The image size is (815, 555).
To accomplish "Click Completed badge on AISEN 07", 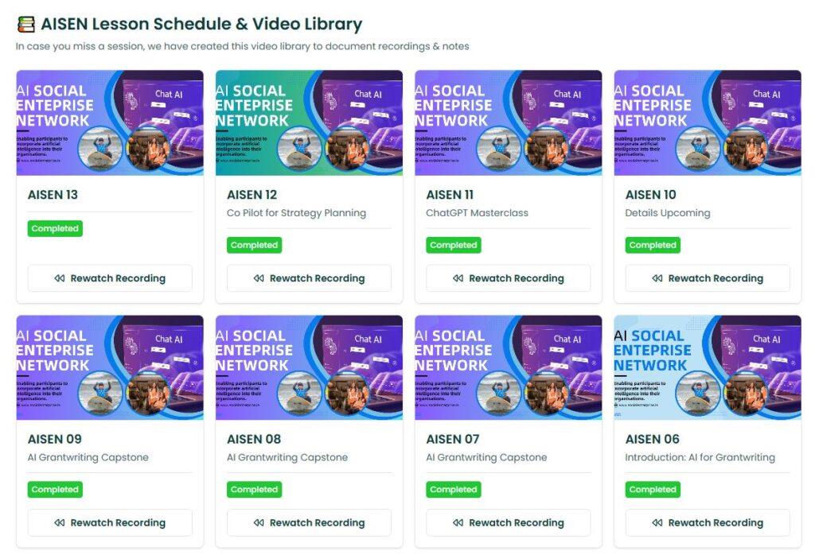I will [454, 489].
